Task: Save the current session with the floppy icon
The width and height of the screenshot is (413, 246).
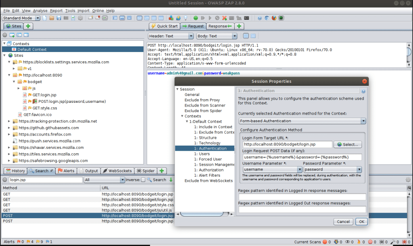Action: pos(59,18)
